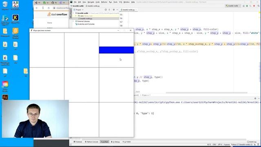Open the Run menu
The height and width of the screenshot is (147, 261).
coord(111,2)
